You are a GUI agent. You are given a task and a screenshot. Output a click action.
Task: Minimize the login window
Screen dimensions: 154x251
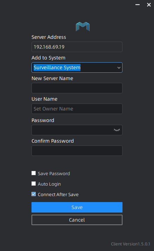tap(138, 5)
